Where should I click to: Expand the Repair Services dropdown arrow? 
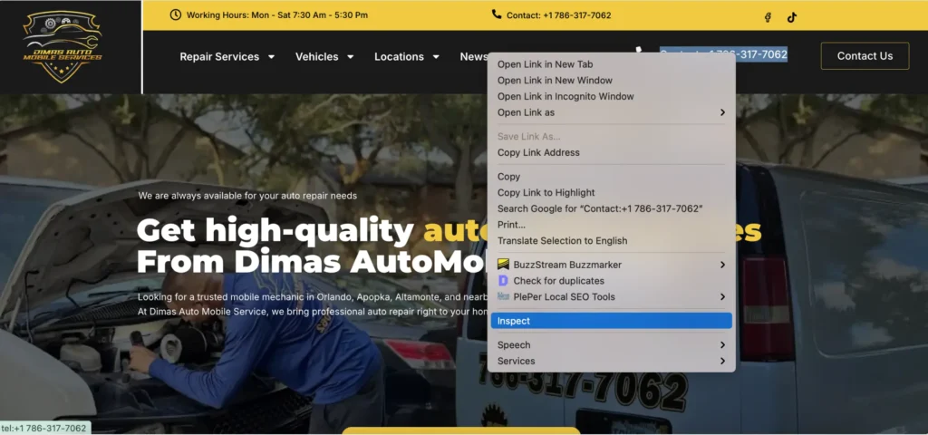coord(271,57)
